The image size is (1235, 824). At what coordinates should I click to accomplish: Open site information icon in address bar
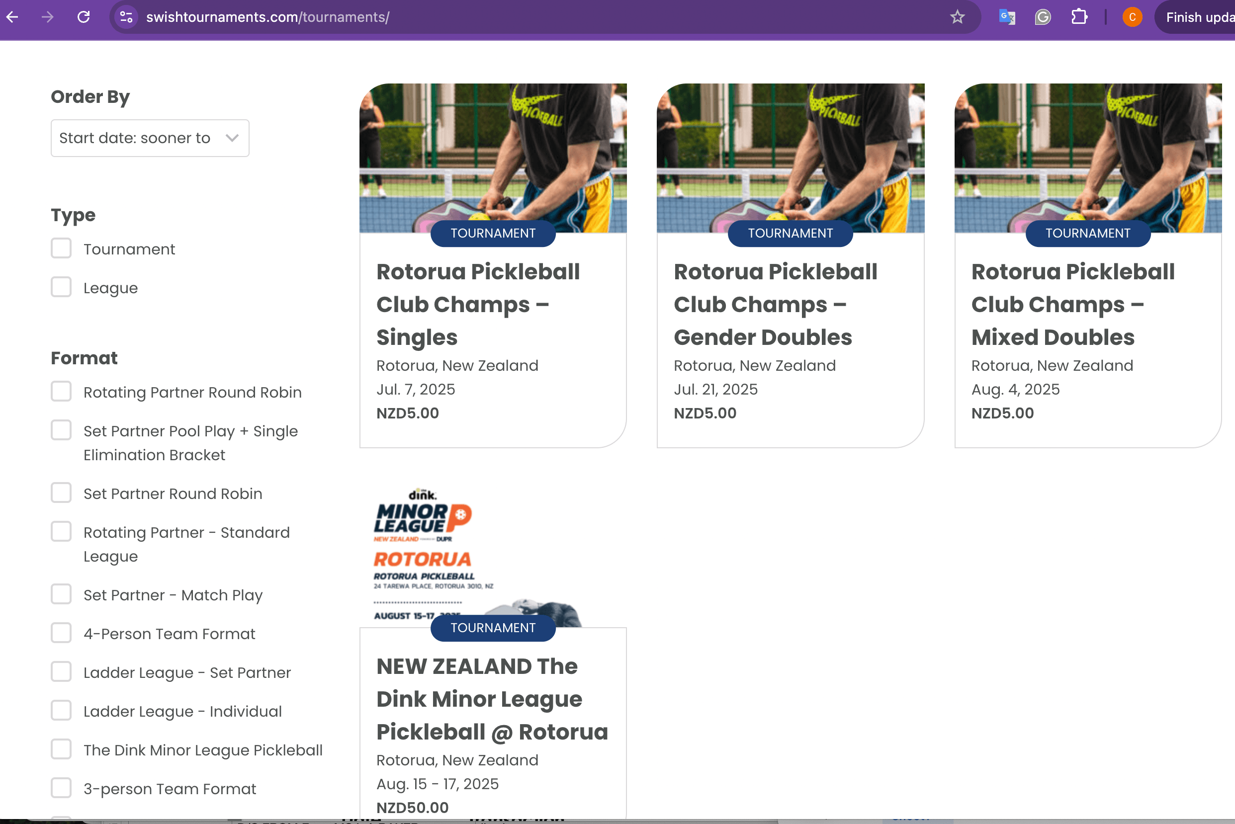[x=126, y=17]
